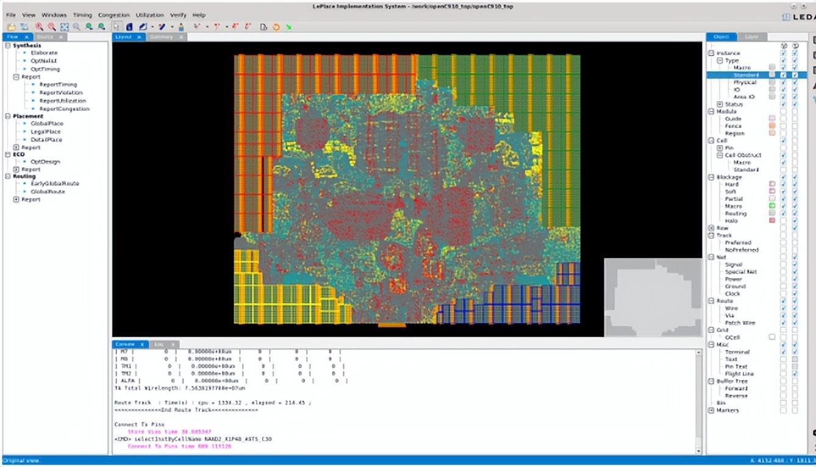
Task: Expand the Status node in Object panel
Action: (720, 104)
